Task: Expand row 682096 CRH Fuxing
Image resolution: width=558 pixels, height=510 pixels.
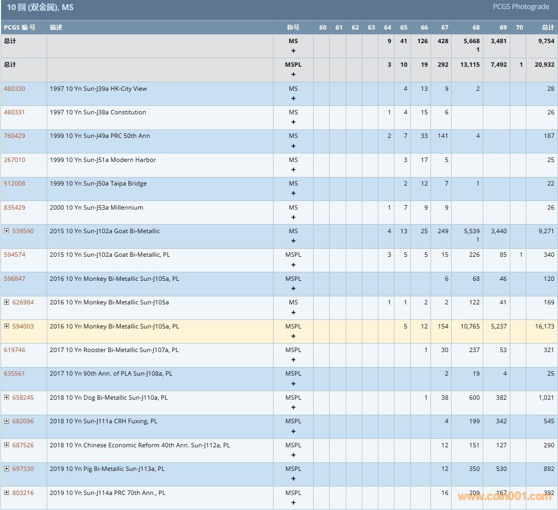Action: click(x=7, y=421)
